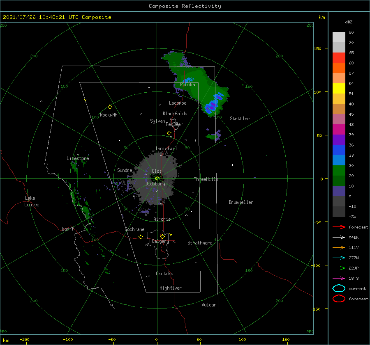Screen dimensions: 370x345
Task: Select the dark green 10-20 dBZ swatch
Action: point(339,180)
